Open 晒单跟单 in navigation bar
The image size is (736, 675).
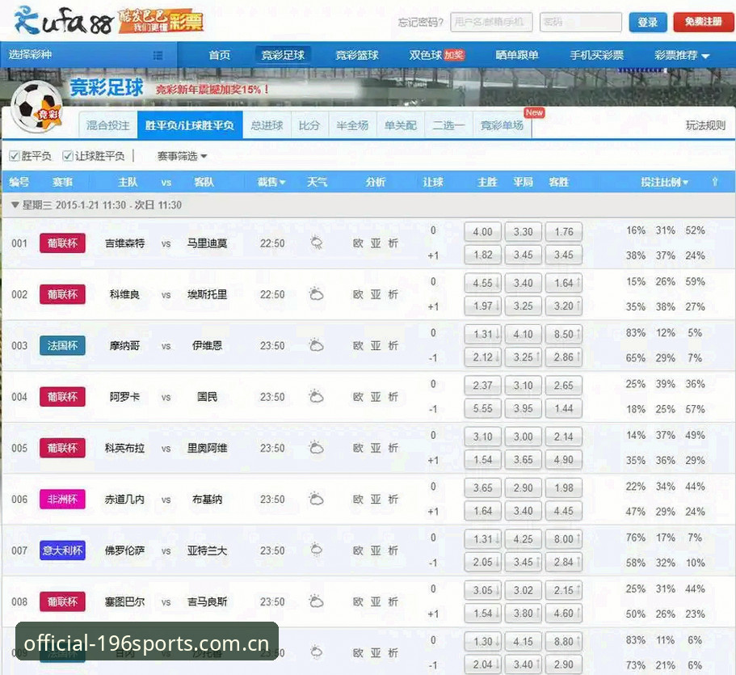pos(517,56)
